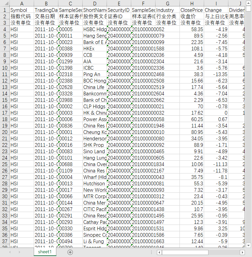Select the MTR Corp cell

pyautogui.click(x=95, y=196)
